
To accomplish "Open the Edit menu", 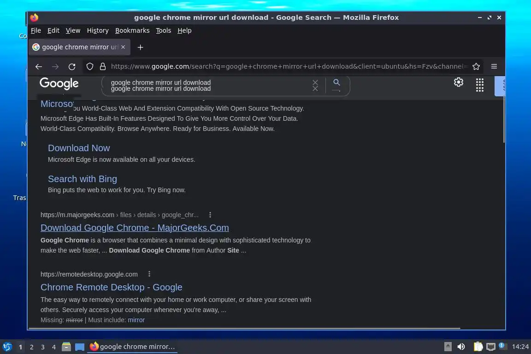I will (x=53, y=30).
